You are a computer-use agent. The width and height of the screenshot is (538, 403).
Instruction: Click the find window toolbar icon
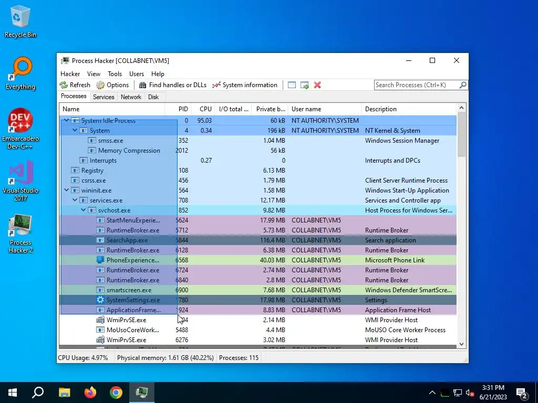(x=292, y=85)
